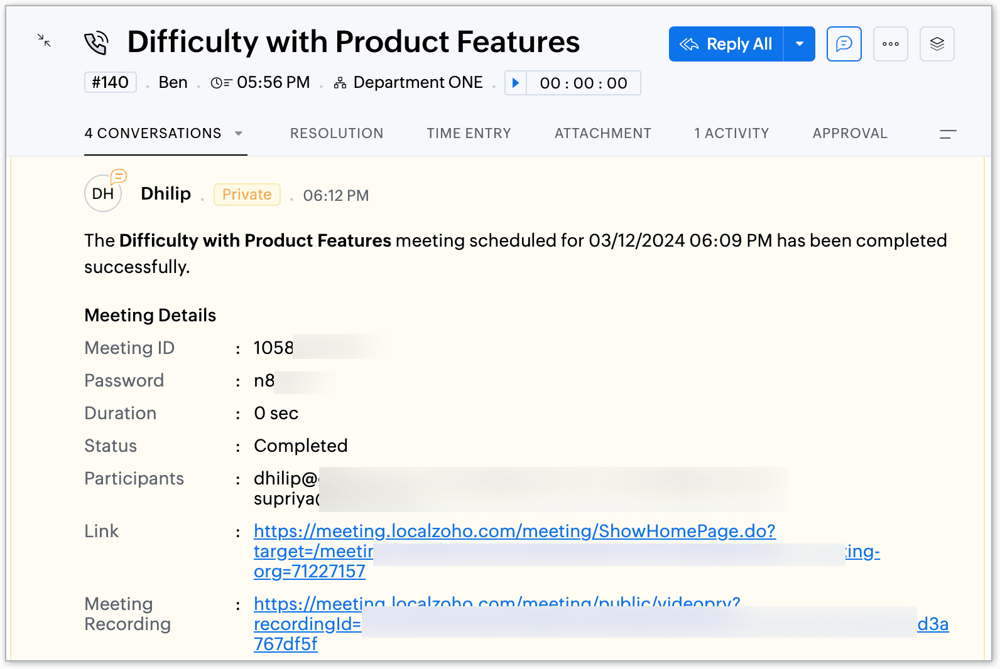
Task: Open the three-dots more actions menu
Action: (x=890, y=44)
